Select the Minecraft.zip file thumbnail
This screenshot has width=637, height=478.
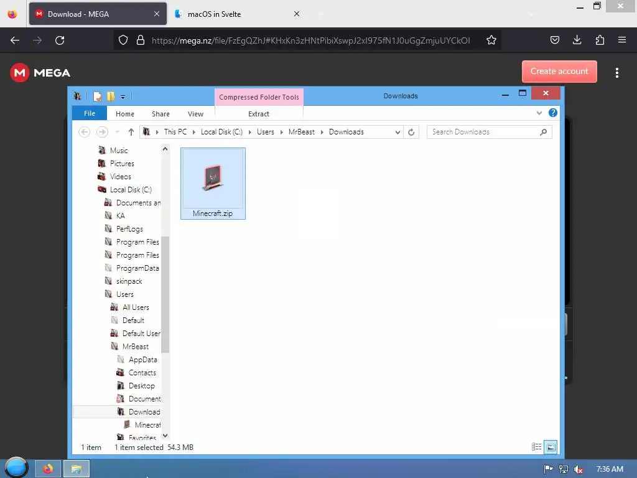[213, 184]
